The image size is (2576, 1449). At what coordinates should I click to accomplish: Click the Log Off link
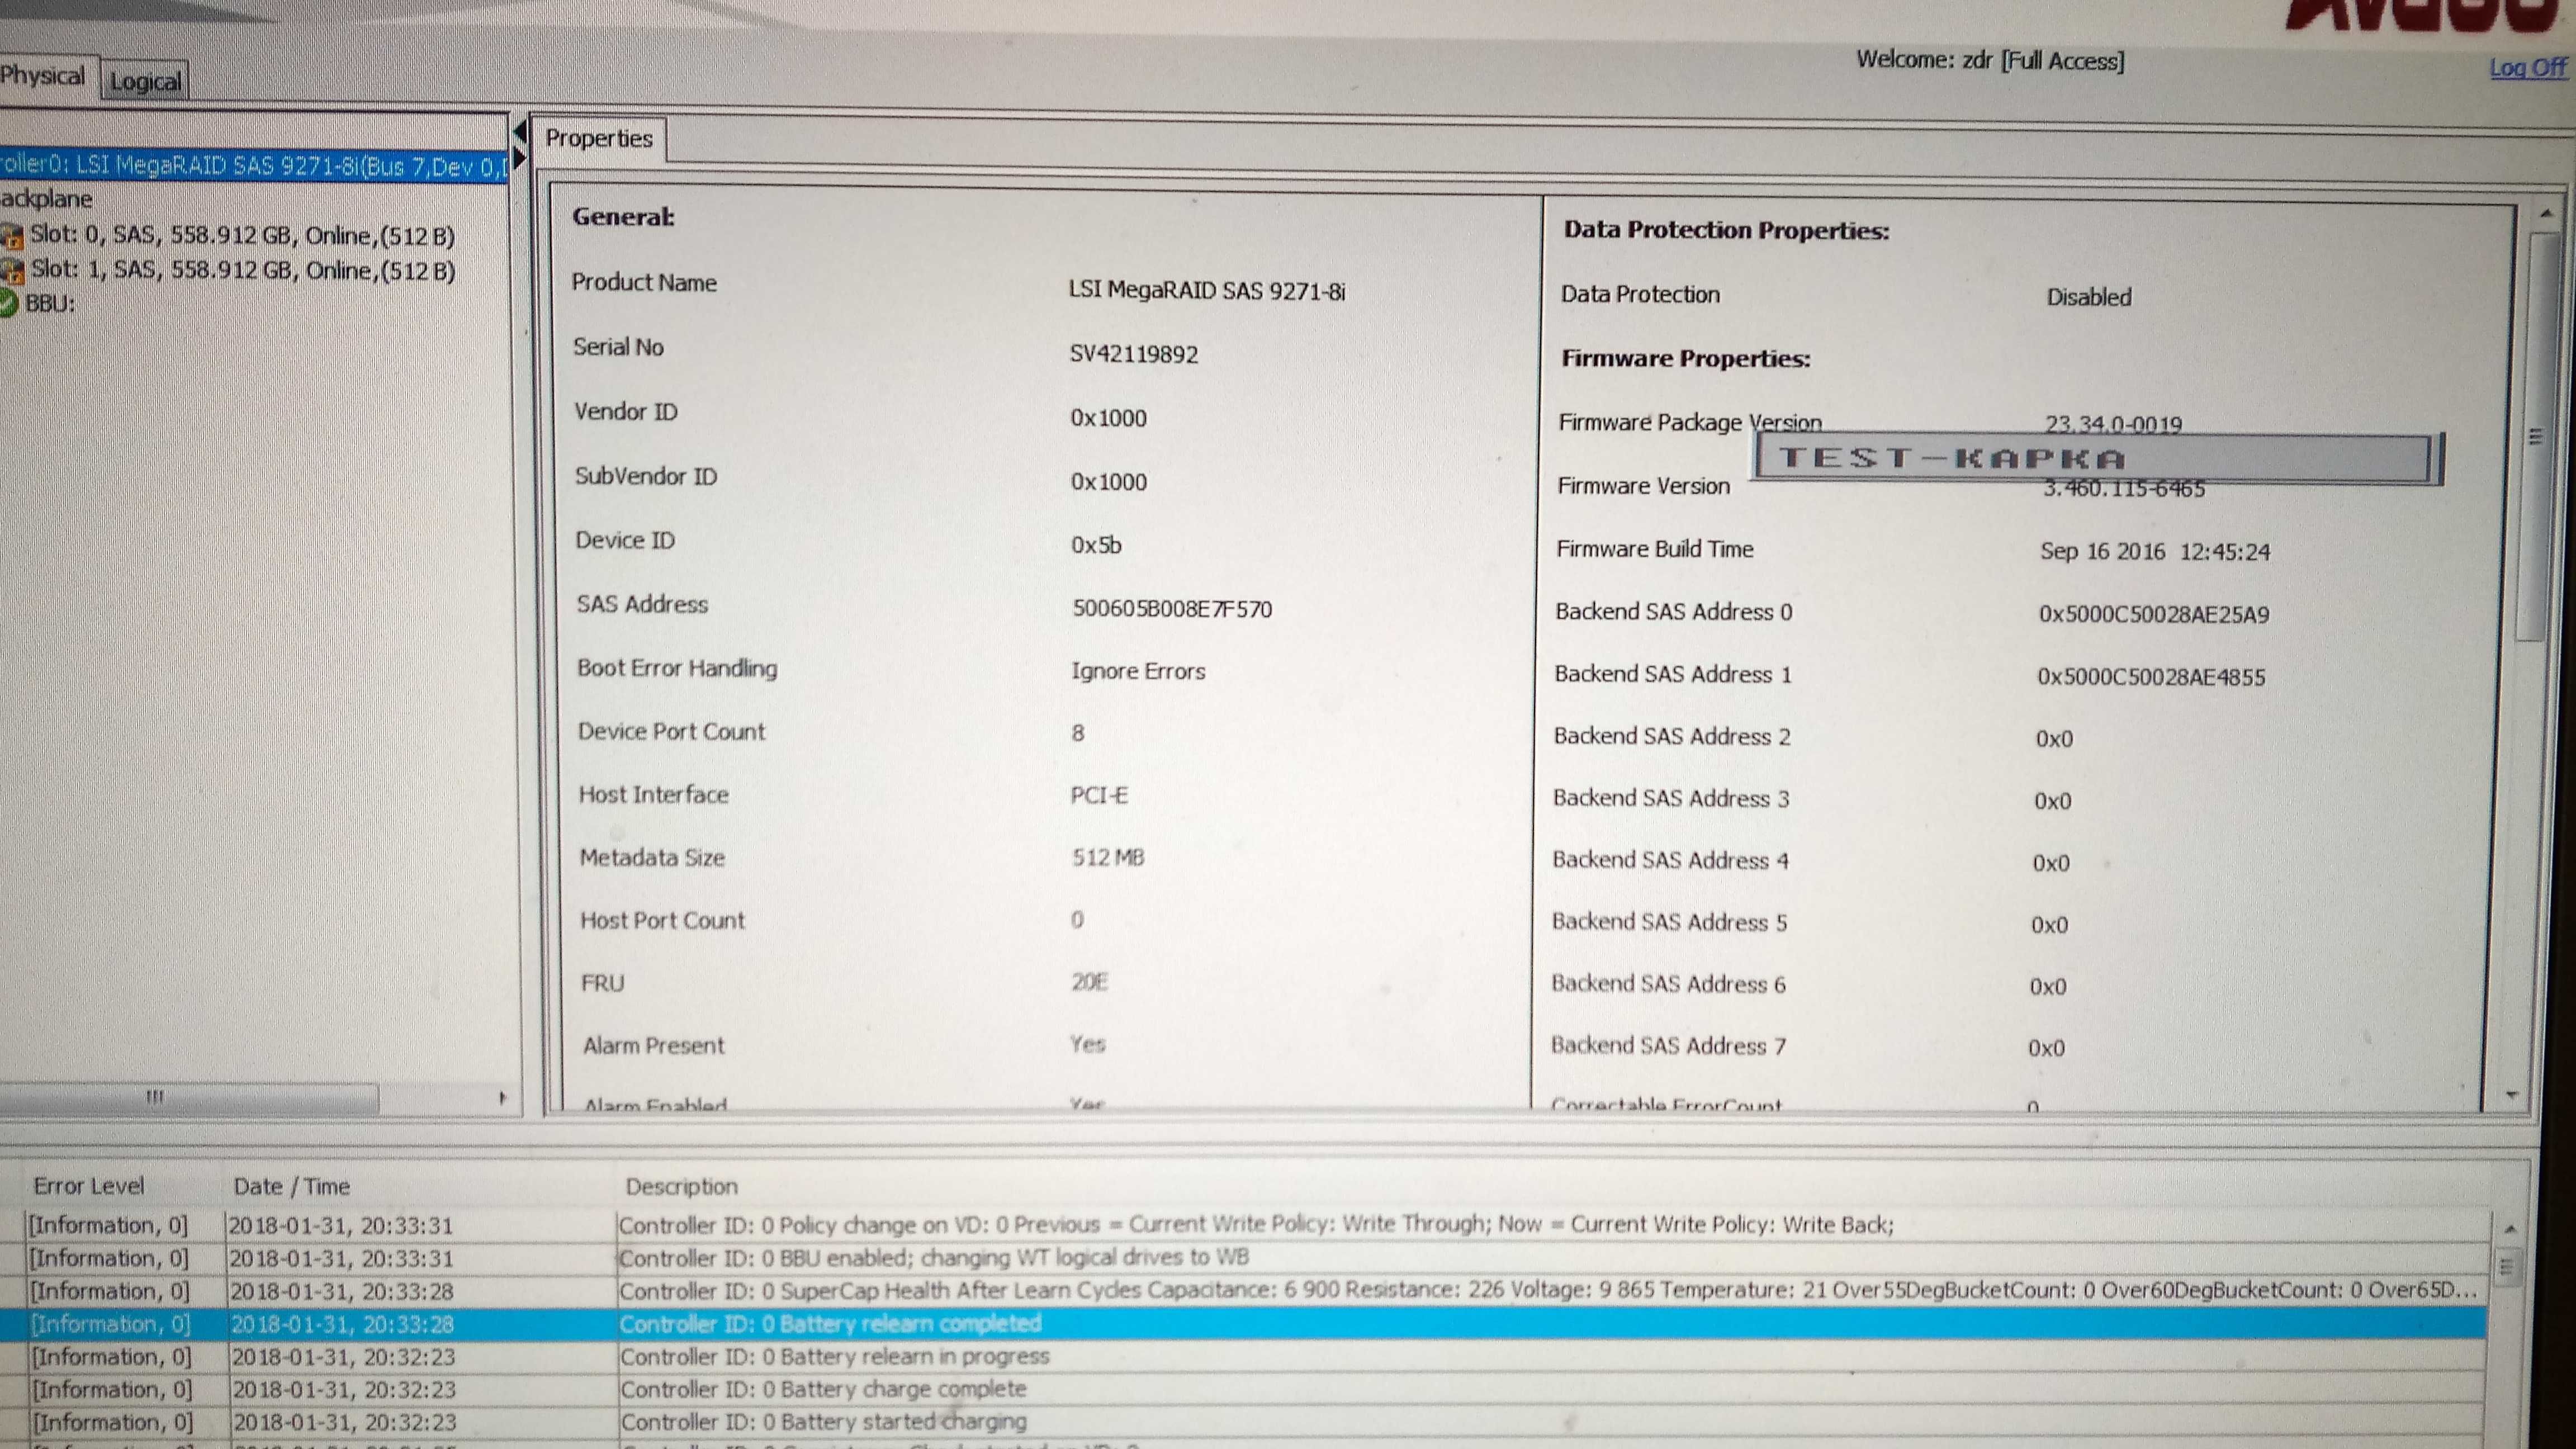click(x=2527, y=68)
